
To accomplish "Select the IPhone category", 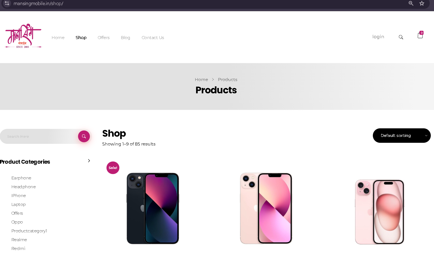I will pos(19,196).
